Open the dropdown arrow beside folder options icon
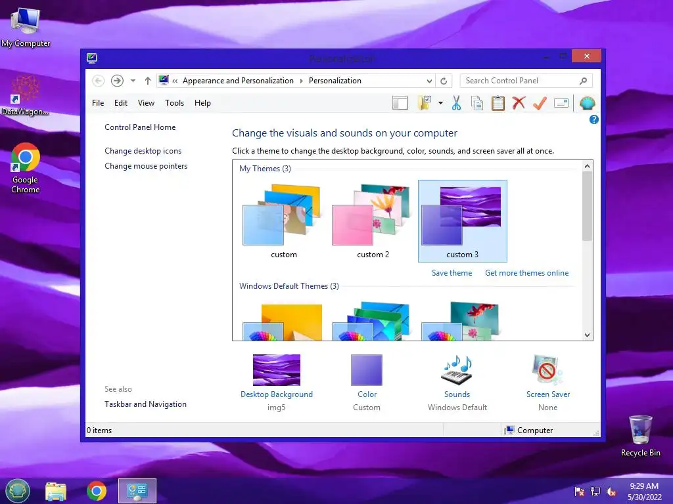Image resolution: width=673 pixels, height=504 pixels. click(440, 103)
